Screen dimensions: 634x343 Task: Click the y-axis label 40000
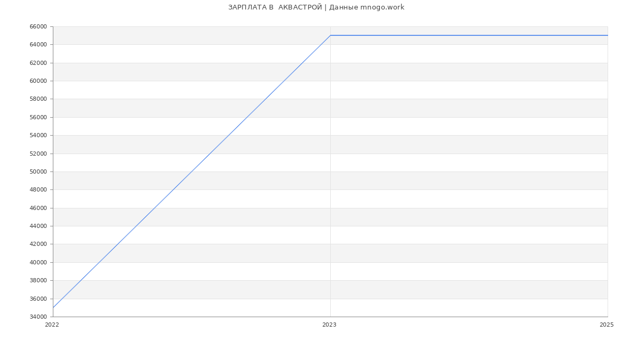click(x=38, y=262)
